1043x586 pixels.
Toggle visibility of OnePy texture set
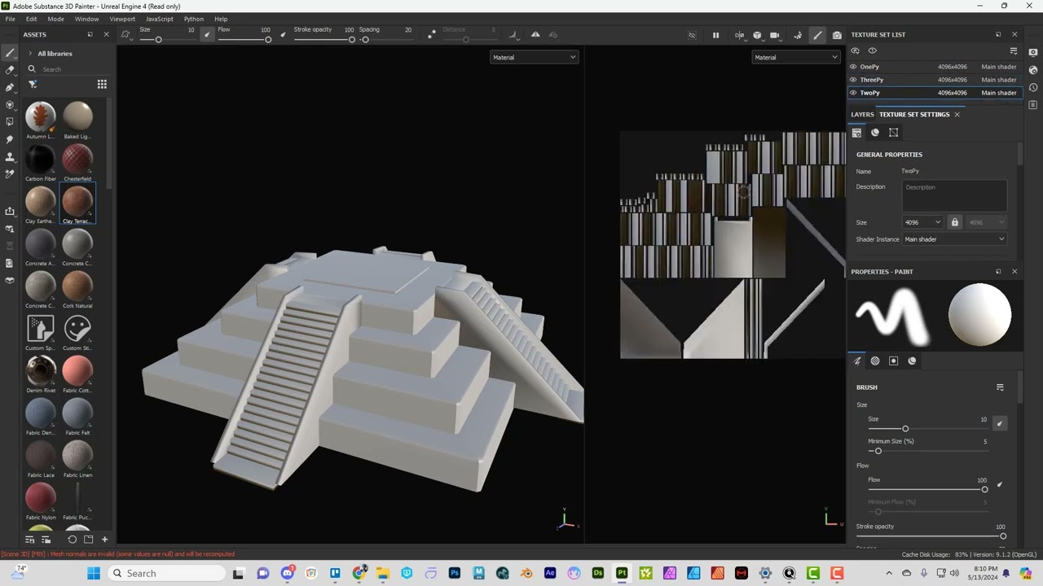click(x=853, y=67)
